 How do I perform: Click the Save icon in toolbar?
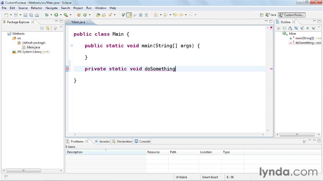coord(25,15)
